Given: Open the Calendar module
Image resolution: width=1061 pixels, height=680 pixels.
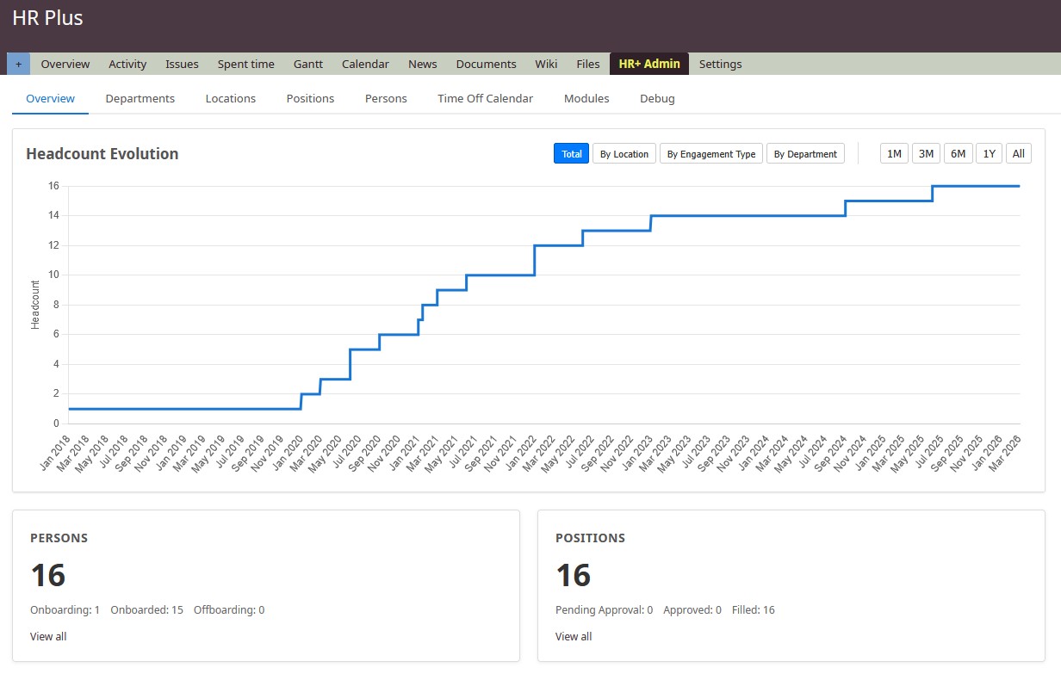Looking at the screenshot, I should [365, 63].
